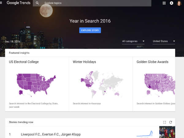Open the Golden Globe Awards insight

152,62
